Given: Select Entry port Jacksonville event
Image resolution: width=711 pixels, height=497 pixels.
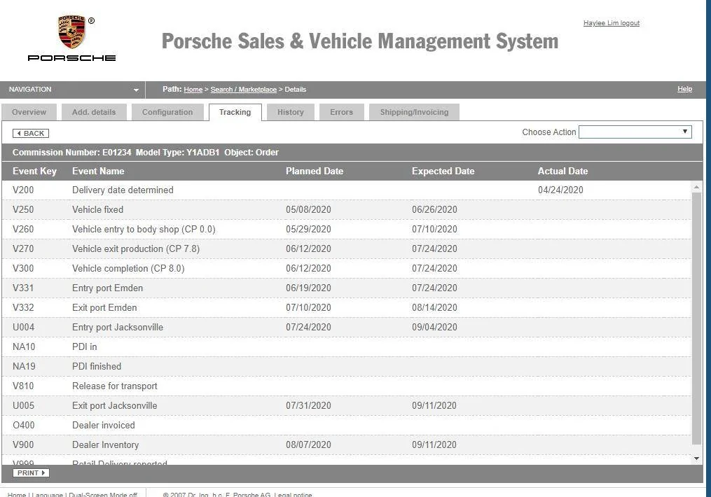Looking at the screenshot, I should pos(118,327).
